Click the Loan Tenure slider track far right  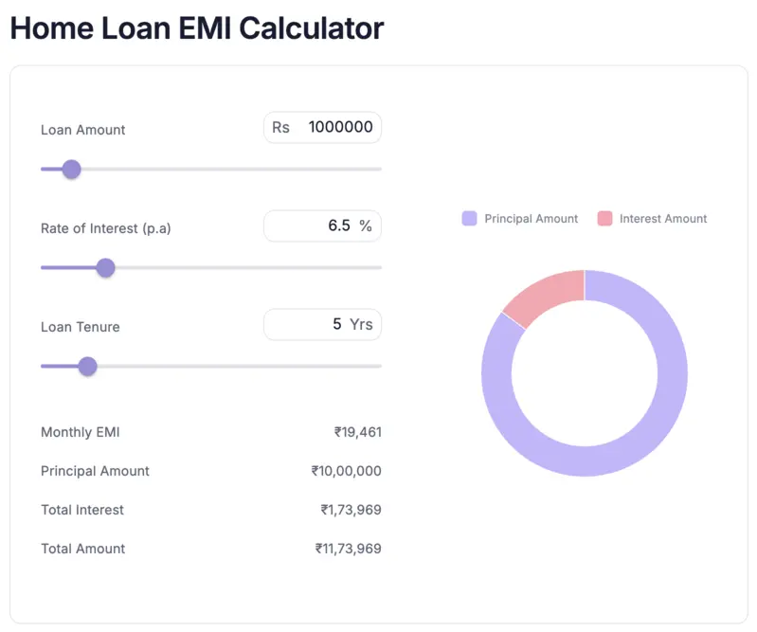(x=377, y=366)
